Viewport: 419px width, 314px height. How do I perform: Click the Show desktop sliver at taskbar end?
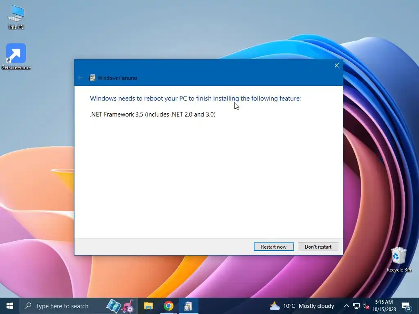[x=418, y=306]
